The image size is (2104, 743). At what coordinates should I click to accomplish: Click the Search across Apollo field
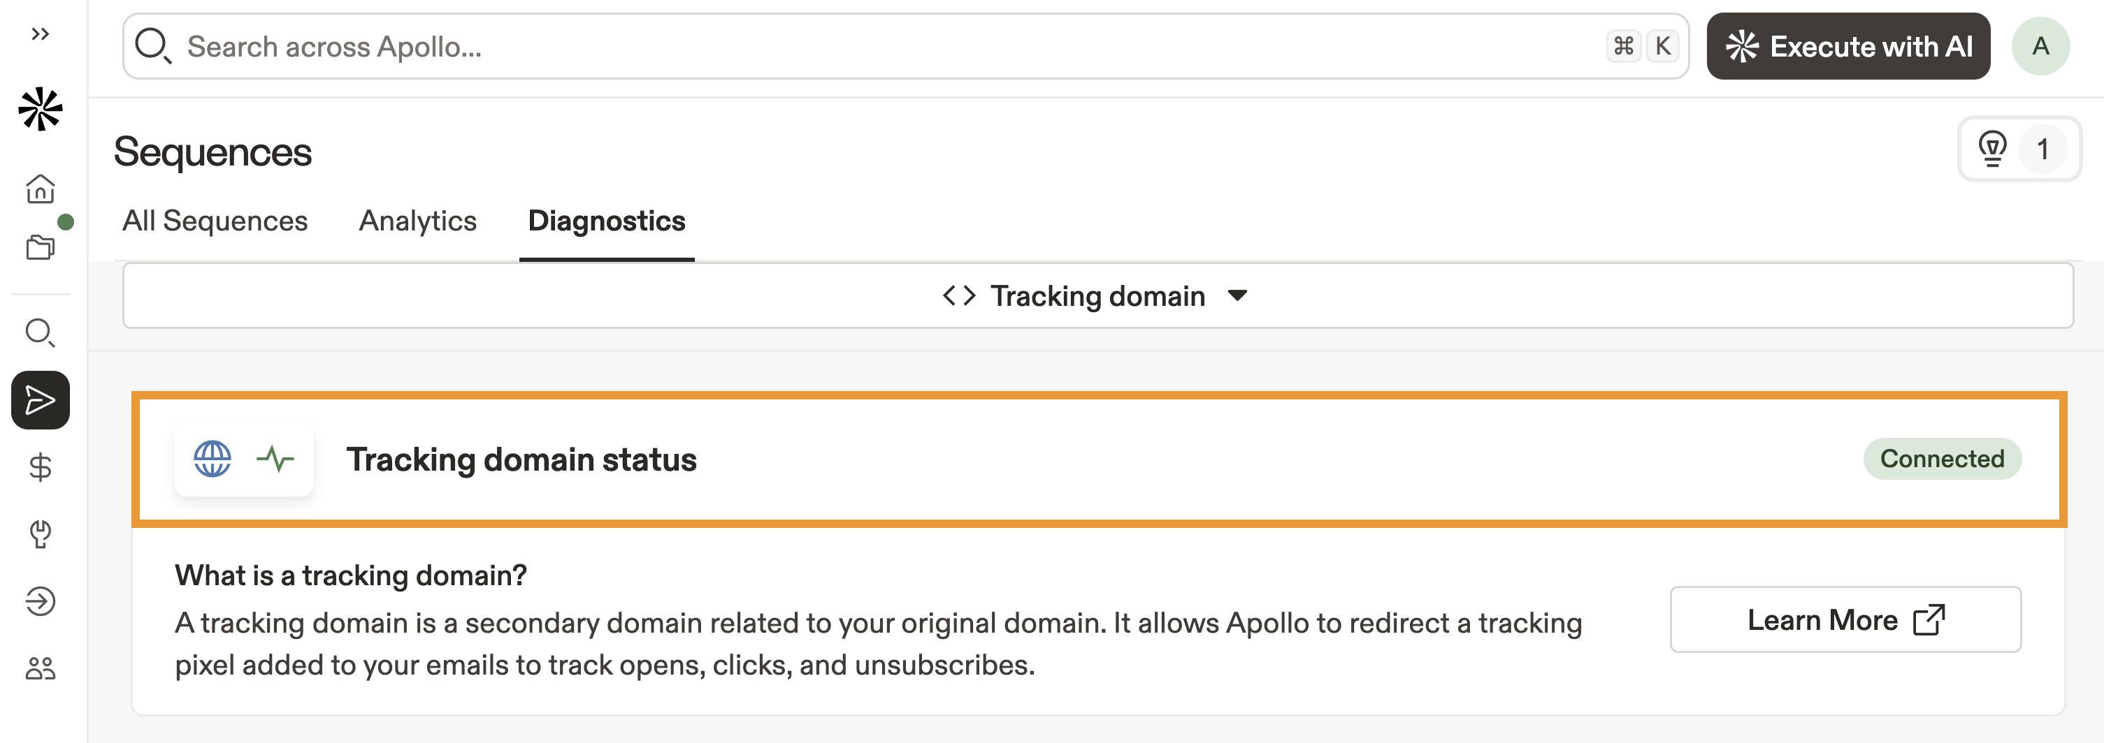891,47
